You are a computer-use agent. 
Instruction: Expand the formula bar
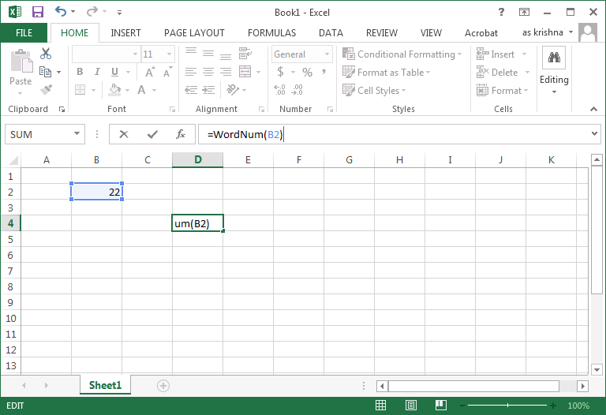click(x=594, y=133)
